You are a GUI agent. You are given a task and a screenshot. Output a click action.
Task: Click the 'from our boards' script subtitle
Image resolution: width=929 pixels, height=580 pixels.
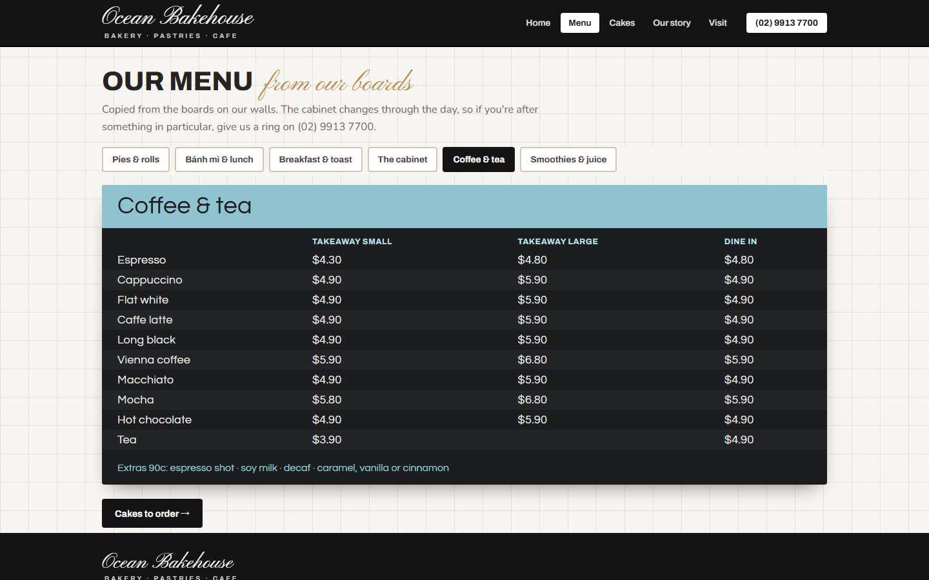tap(336, 83)
